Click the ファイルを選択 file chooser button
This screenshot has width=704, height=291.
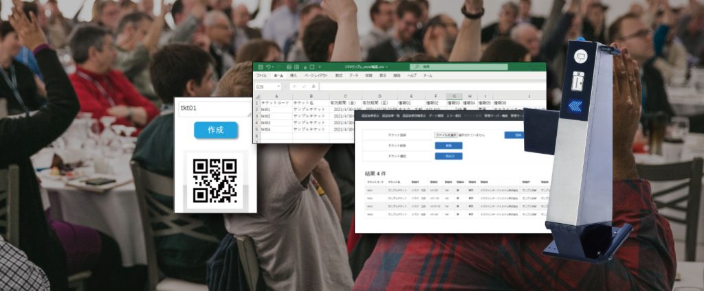[x=445, y=135]
